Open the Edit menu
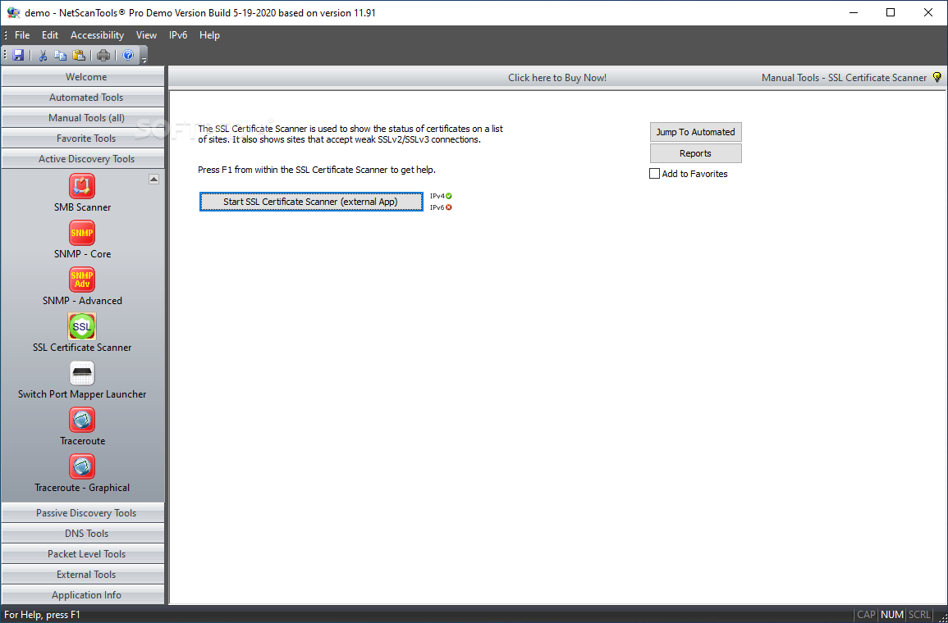Image resolution: width=948 pixels, height=623 pixels. [x=50, y=35]
